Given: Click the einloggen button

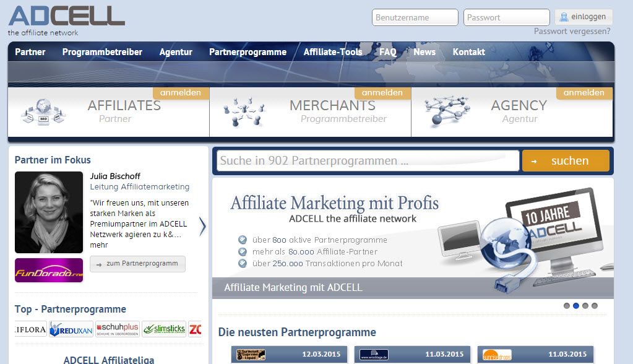Looking at the screenshot, I should (x=583, y=17).
